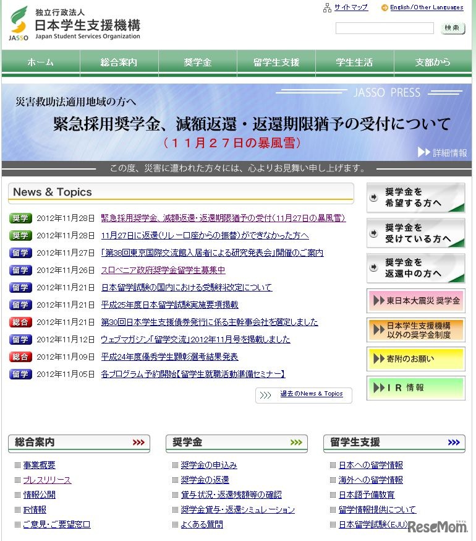Open link ウェブマガジン「留学交流」2012年11月号
Image resolution: width=476 pixels, height=541 pixels.
click(195, 339)
